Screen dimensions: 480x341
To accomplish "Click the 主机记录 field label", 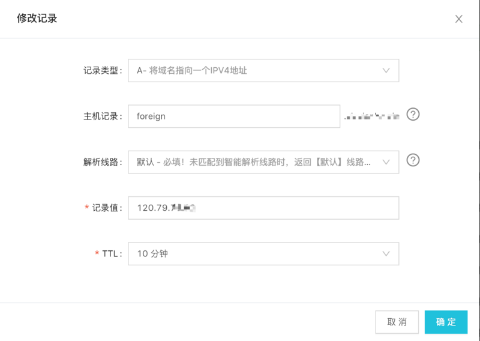I will [103, 116].
